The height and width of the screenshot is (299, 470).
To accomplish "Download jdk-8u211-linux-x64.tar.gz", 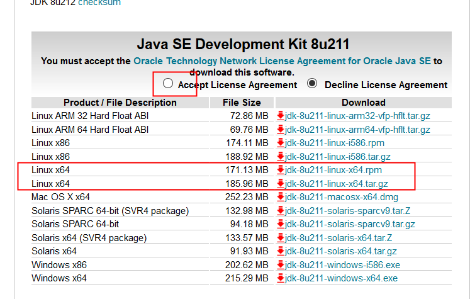I will [x=337, y=184].
